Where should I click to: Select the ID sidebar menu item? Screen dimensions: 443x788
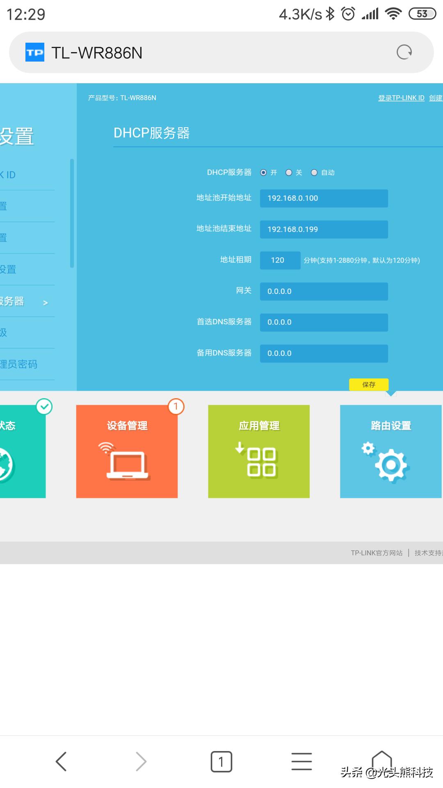pyautogui.click(x=8, y=175)
